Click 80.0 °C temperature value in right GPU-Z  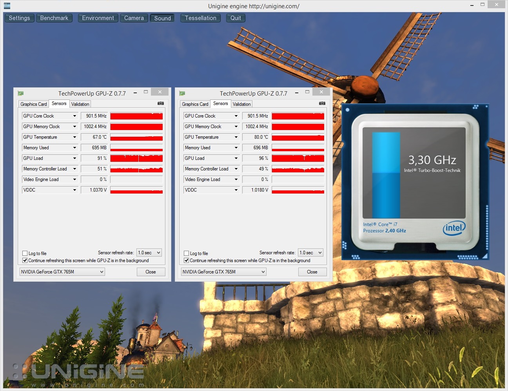coord(256,137)
